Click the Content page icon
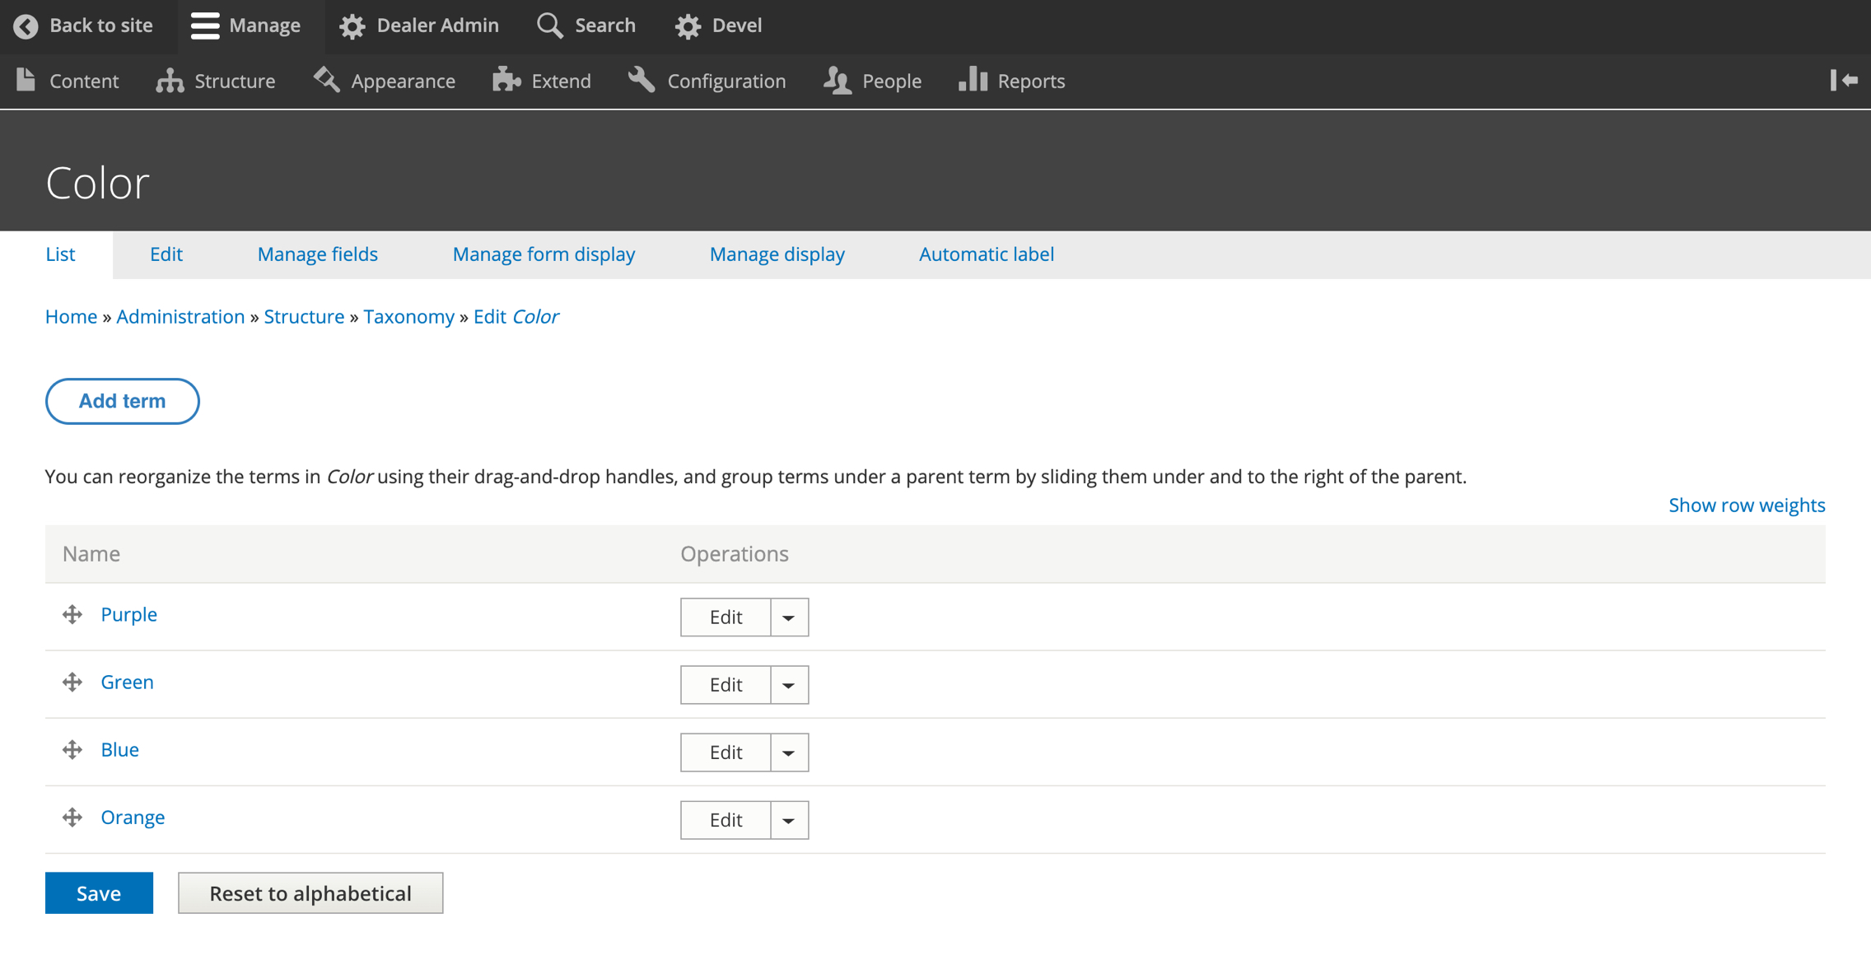The height and width of the screenshot is (955, 1871). point(26,80)
